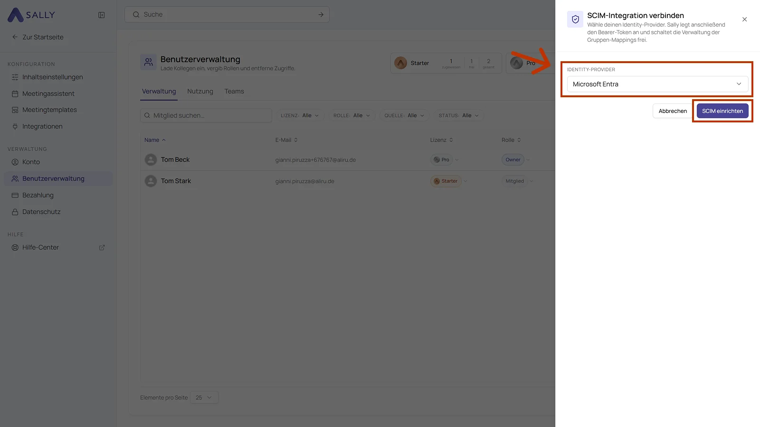Image resolution: width=760 pixels, height=427 pixels.
Task: Open Tom Beck's Owner role dropdown
Action: pyautogui.click(x=516, y=160)
